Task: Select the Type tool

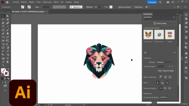Action: tap(3, 26)
